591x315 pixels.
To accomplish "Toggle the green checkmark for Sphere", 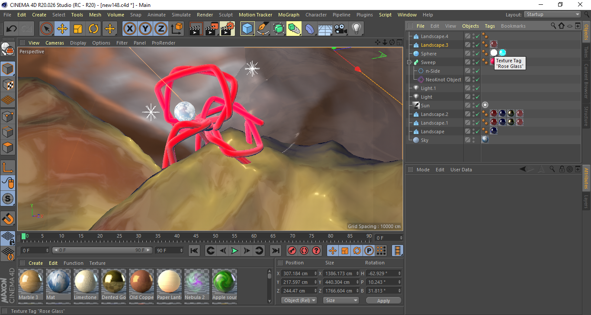I will point(477,54).
